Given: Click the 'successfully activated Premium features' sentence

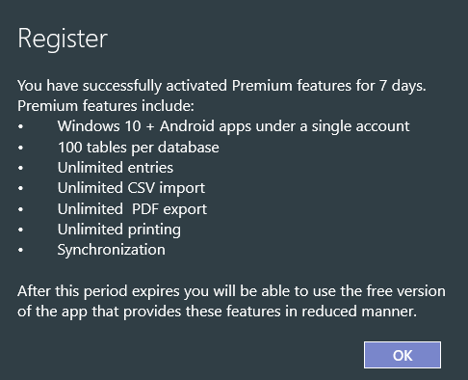Looking at the screenshot, I should 221,86.
